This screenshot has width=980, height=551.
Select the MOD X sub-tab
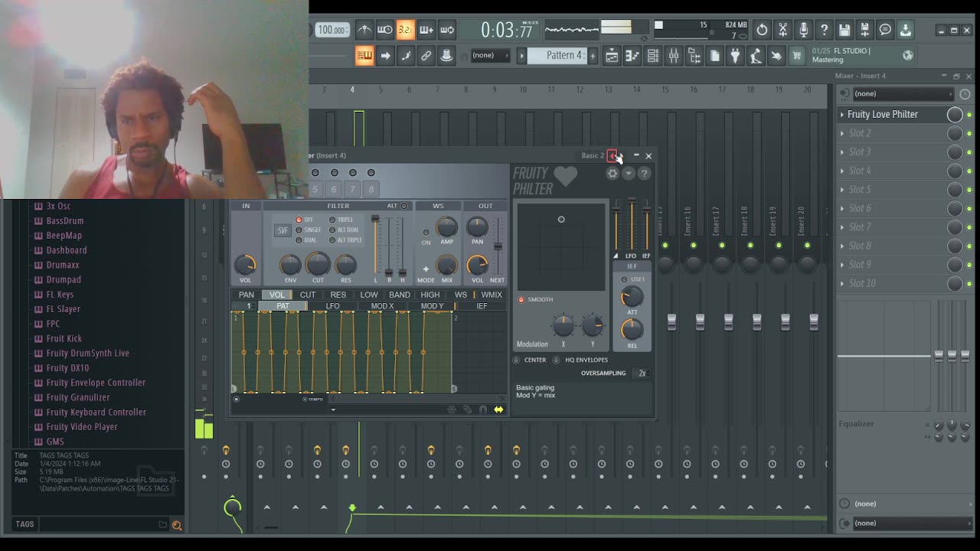(382, 306)
